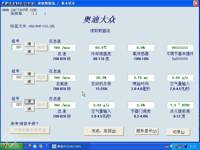This screenshot has width=200, height=150.
Task: Close the VAS-5051 window
Action: (196, 3)
